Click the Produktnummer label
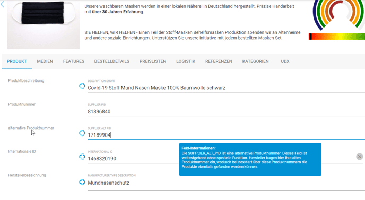The image size is (365, 200). coord(22,104)
